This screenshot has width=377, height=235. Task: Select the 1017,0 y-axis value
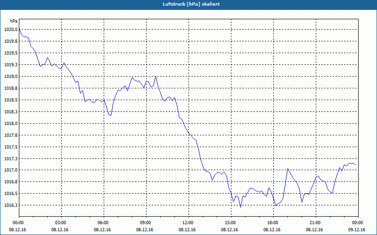pyautogui.click(x=11, y=170)
